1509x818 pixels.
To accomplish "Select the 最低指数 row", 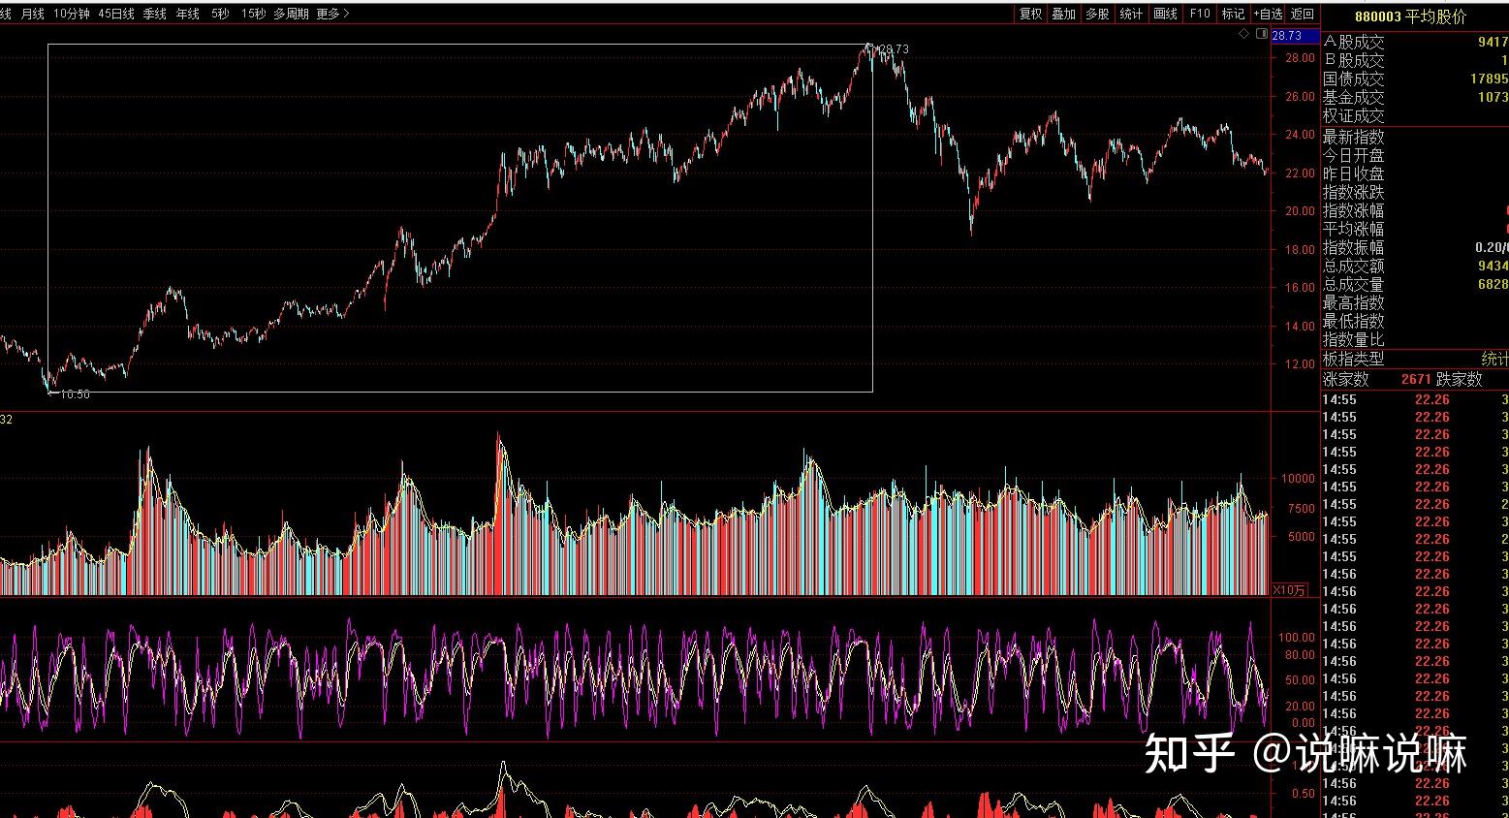I will [x=1415, y=321].
